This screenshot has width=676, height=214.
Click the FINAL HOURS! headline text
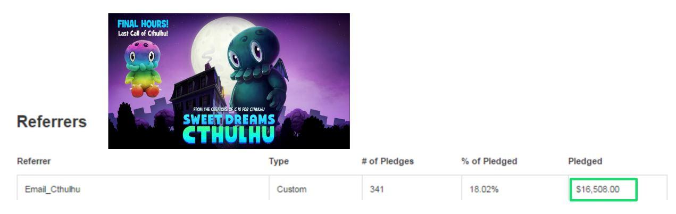(x=143, y=24)
